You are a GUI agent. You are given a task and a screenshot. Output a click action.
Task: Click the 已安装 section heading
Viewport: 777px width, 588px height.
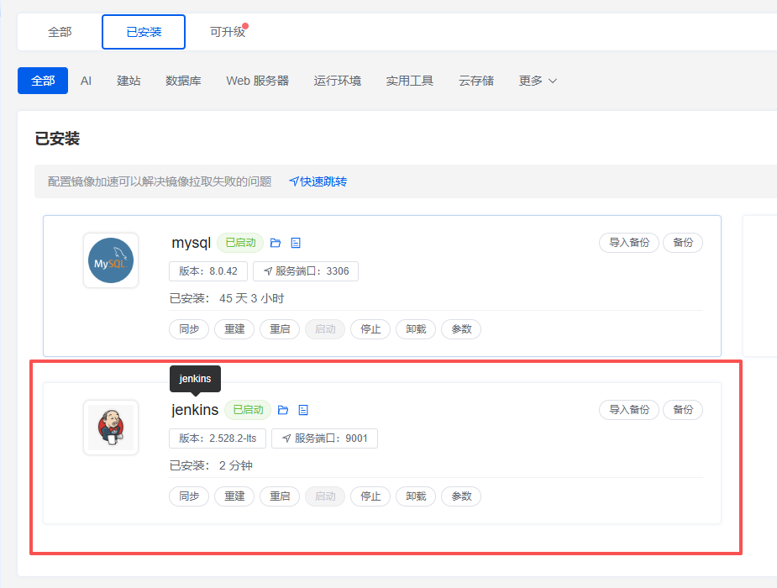tap(57, 139)
